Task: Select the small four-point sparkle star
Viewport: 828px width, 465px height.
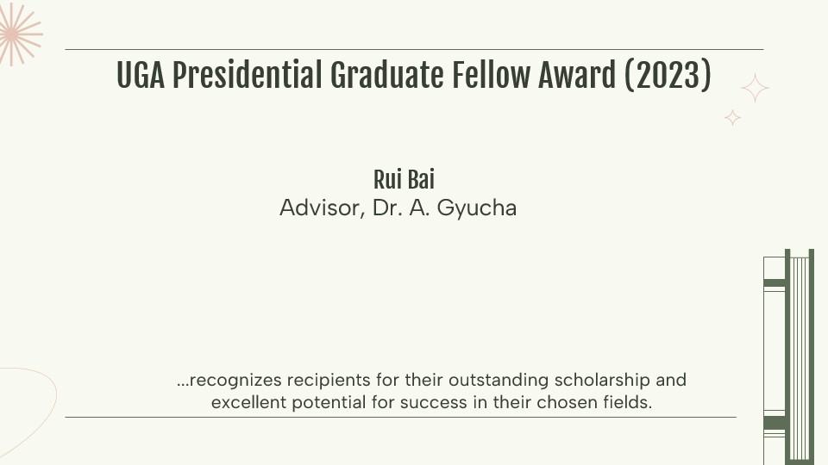Action: [732, 118]
